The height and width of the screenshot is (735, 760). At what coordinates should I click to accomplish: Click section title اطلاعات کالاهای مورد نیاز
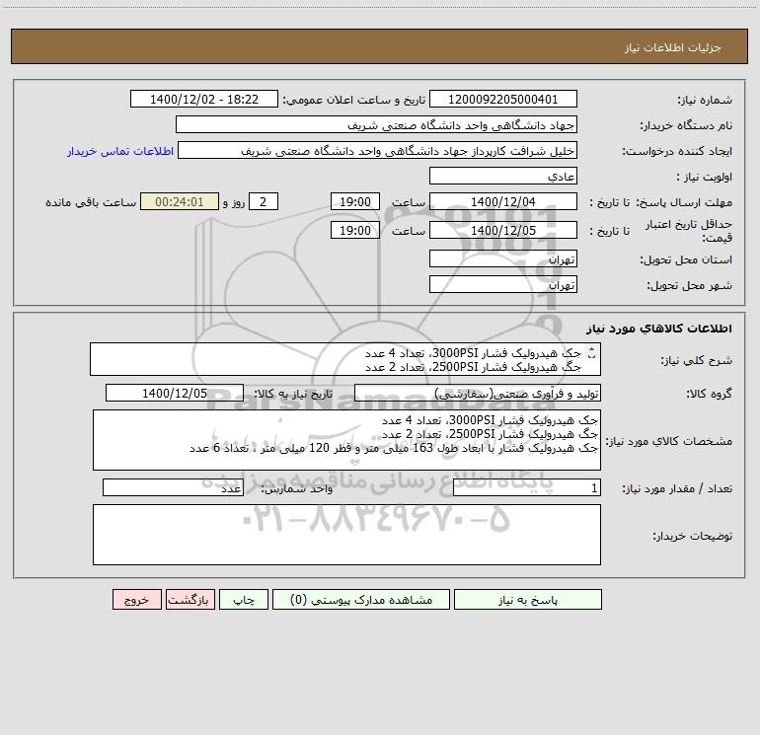(x=659, y=329)
